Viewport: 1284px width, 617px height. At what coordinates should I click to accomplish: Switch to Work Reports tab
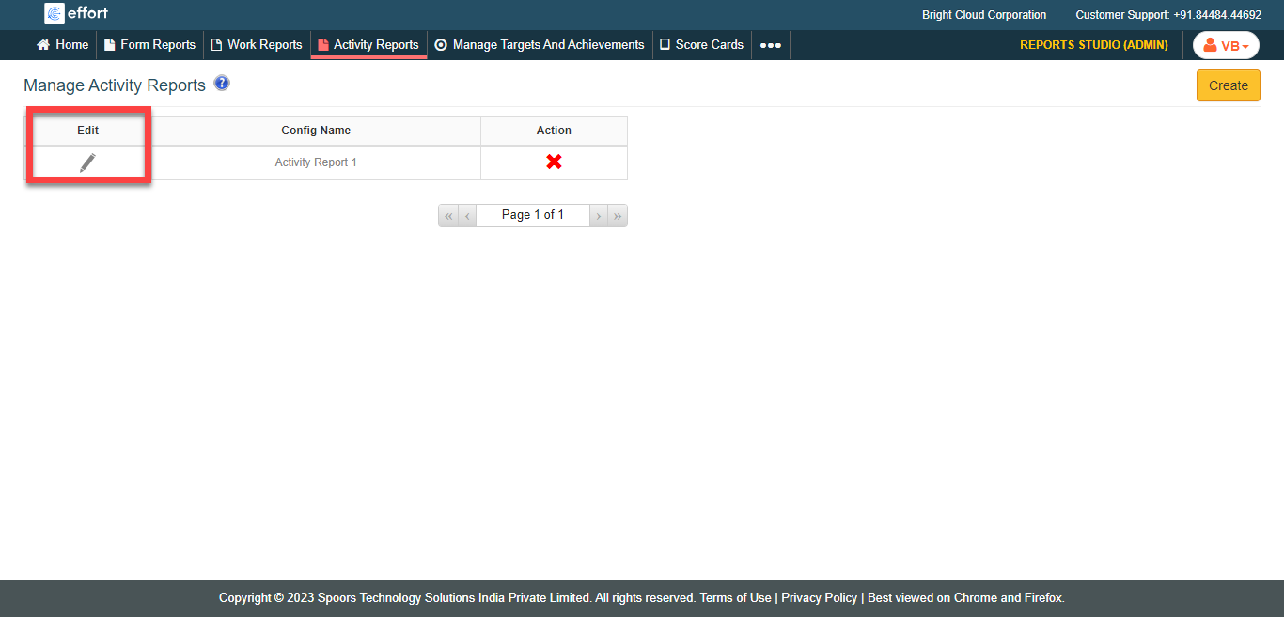(x=257, y=45)
